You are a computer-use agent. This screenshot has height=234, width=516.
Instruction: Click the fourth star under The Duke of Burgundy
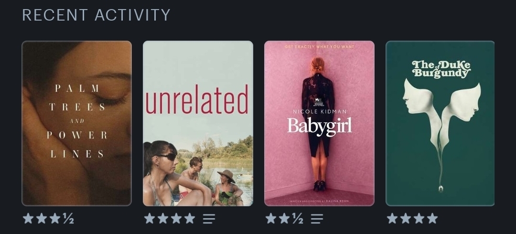432,218
